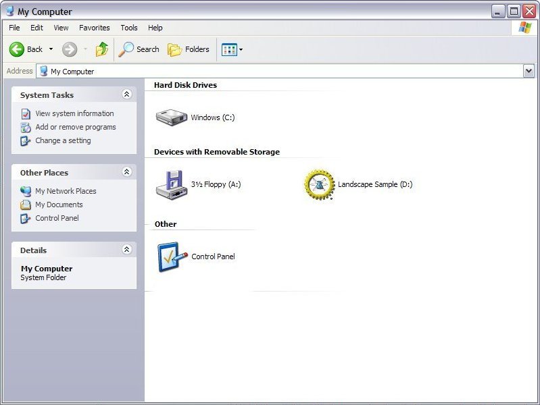This screenshot has width=540, height=405.
Task: Open the Tools menu
Action: (x=129, y=28)
